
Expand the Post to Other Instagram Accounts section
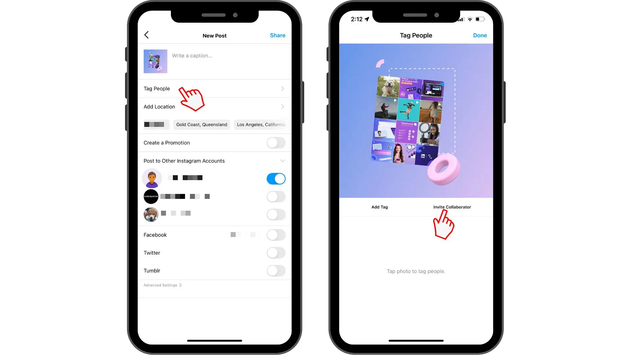281,160
